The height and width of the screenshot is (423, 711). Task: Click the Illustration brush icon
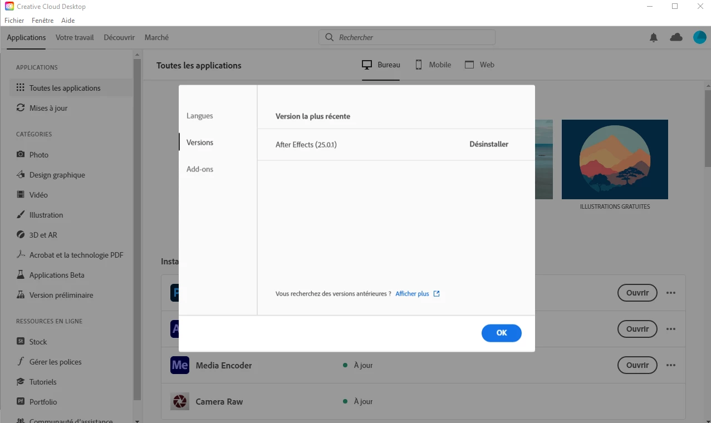point(21,215)
